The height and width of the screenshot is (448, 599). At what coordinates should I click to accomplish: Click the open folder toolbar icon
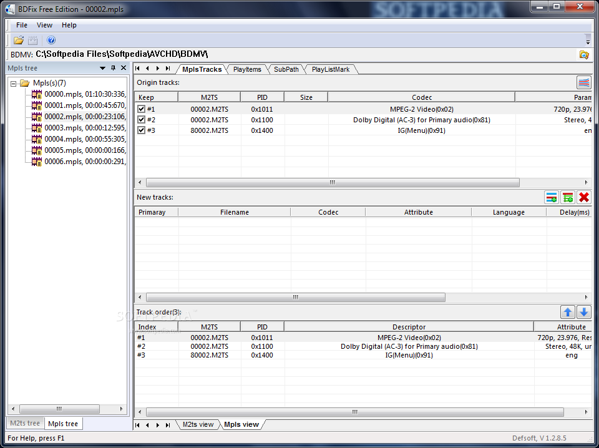click(x=18, y=40)
